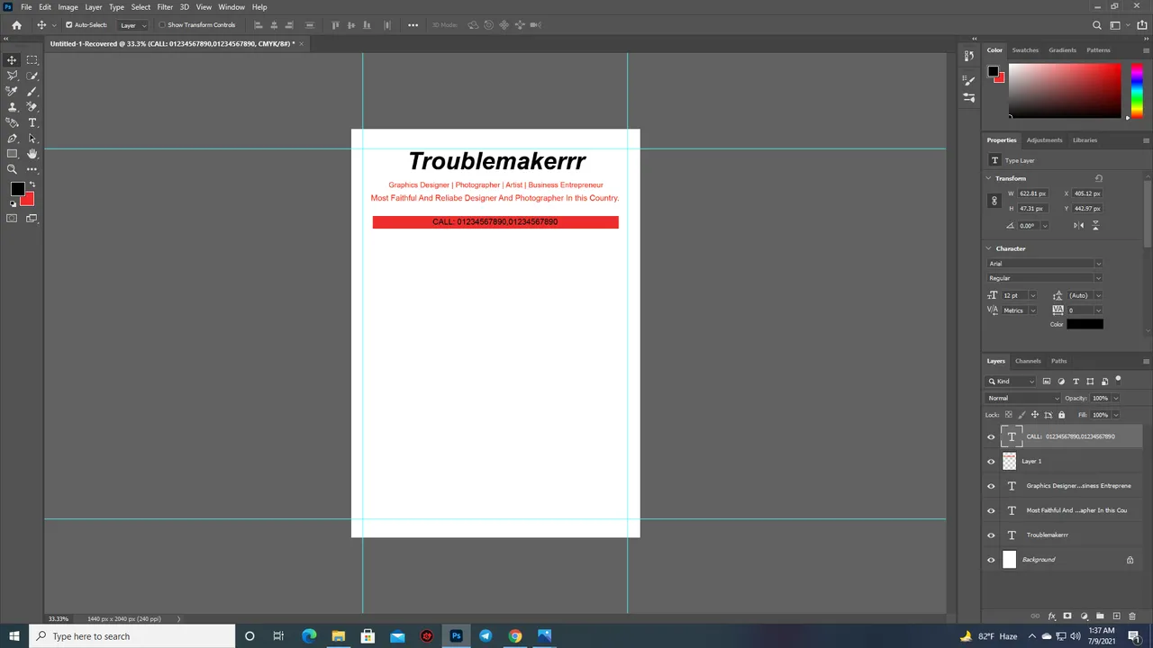Hide Most Faithful And text layer eye
The height and width of the screenshot is (648, 1153).
pyautogui.click(x=991, y=511)
